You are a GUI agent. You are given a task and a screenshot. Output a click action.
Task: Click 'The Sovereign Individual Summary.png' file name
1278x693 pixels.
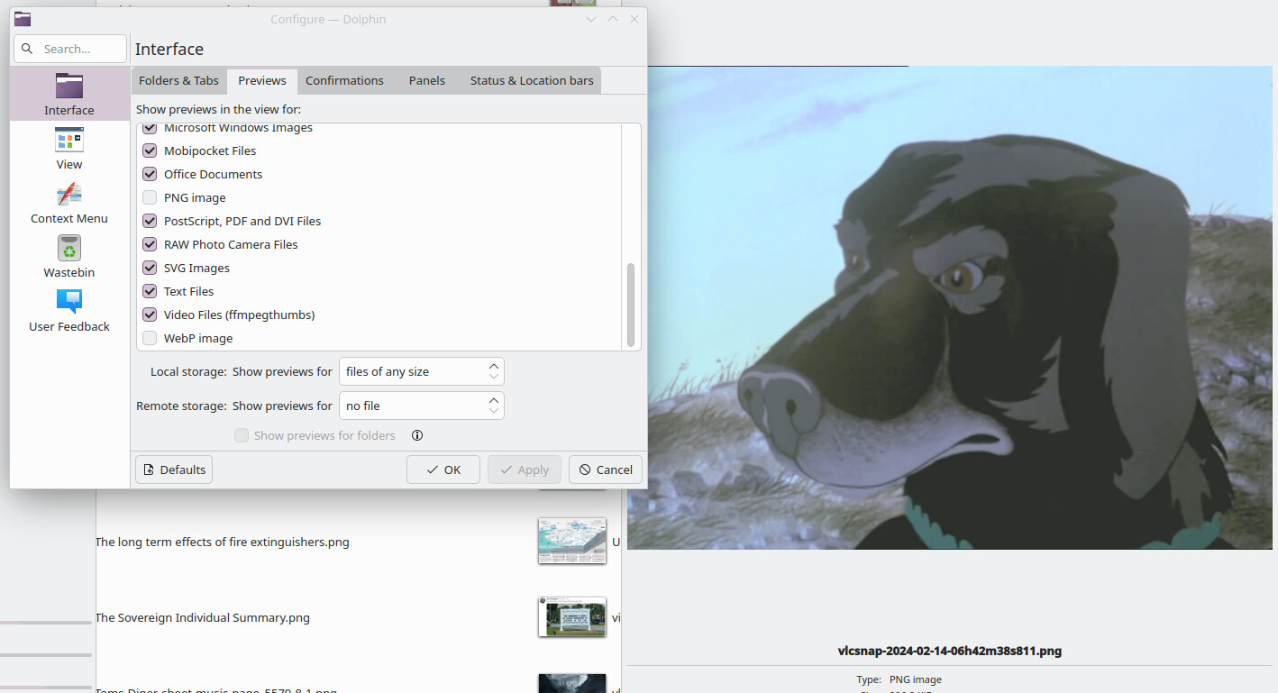(203, 617)
